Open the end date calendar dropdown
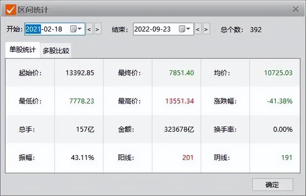Image resolution: width=306 pixels, height=196 pixels. coord(185,29)
